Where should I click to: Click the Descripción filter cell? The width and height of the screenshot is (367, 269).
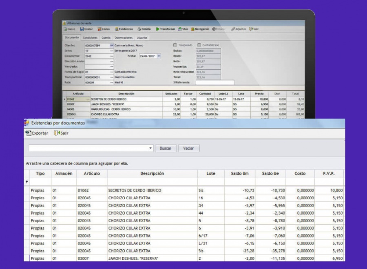click(152, 182)
